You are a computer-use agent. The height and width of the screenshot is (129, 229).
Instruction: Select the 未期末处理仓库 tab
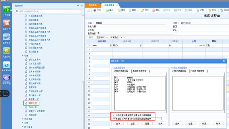[x=121, y=71]
